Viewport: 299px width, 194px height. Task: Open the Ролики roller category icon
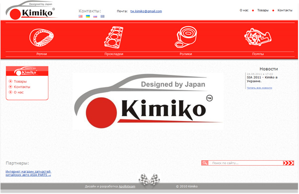(186, 37)
